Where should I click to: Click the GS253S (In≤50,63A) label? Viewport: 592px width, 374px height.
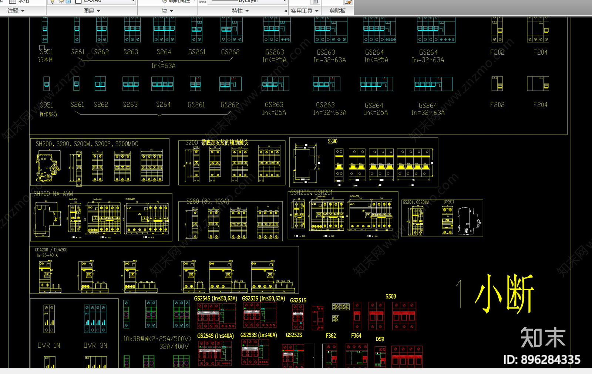point(263,298)
